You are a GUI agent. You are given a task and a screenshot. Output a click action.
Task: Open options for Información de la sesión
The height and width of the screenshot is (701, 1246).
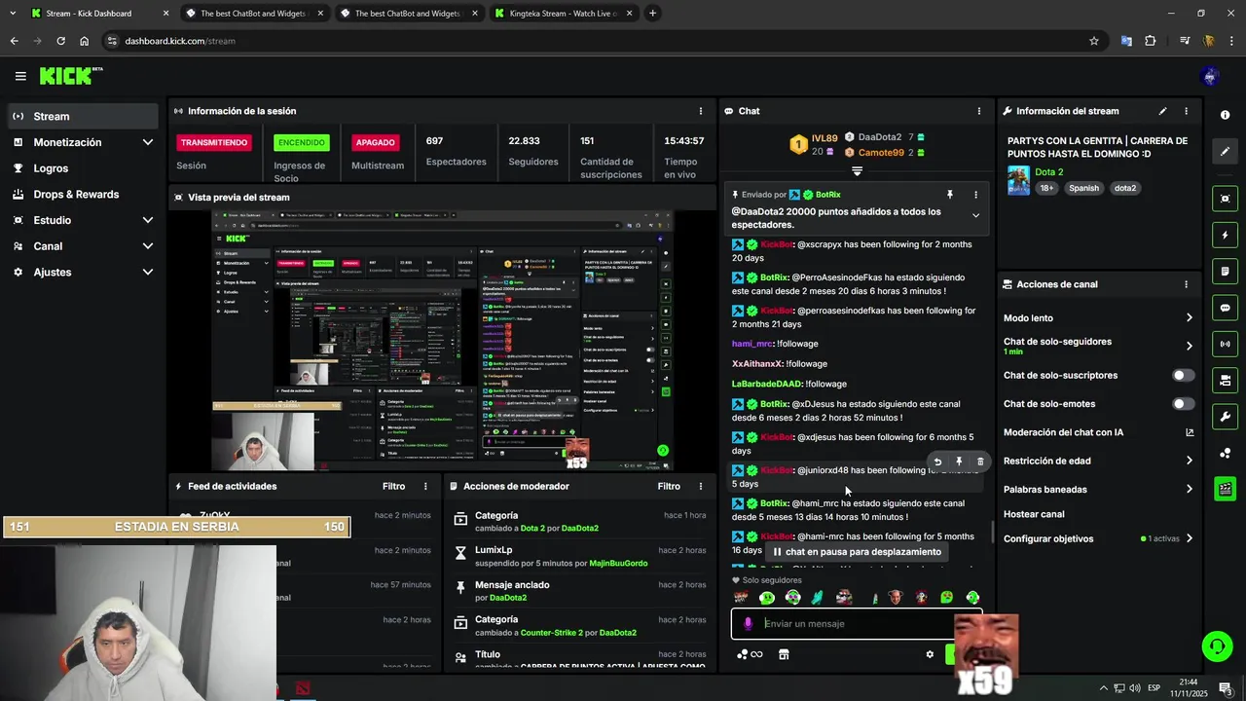(x=700, y=111)
